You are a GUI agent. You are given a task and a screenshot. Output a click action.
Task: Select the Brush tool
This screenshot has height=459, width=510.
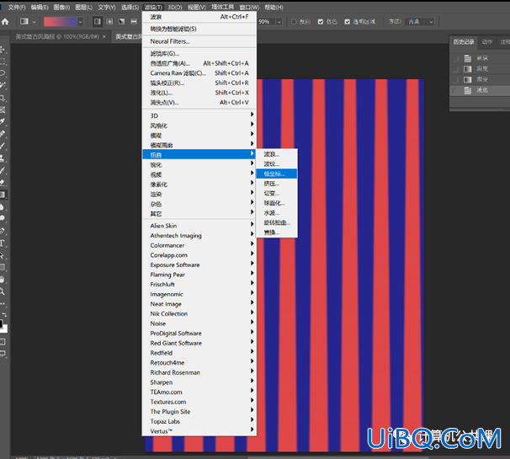pos(3,146)
